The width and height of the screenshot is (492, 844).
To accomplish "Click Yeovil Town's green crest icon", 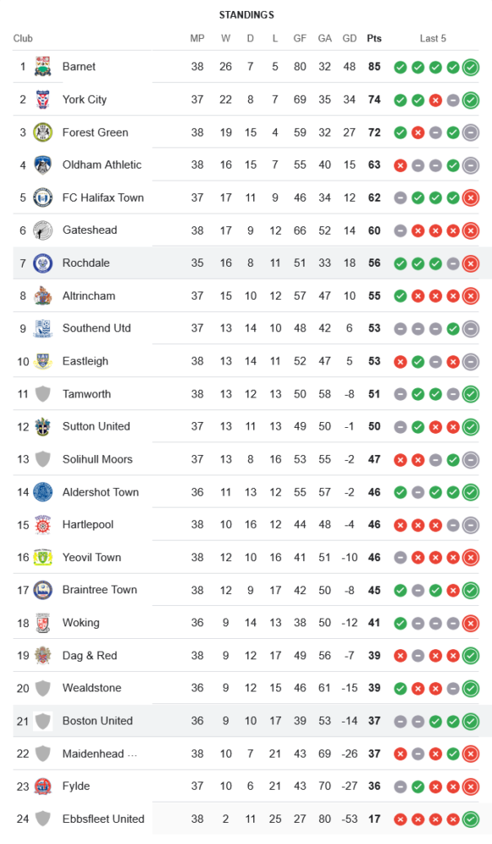I will (43, 558).
